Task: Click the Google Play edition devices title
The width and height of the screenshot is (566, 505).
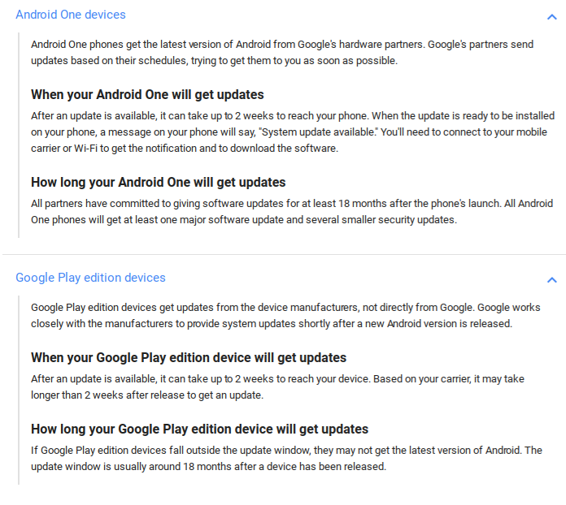Action: tap(90, 278)
